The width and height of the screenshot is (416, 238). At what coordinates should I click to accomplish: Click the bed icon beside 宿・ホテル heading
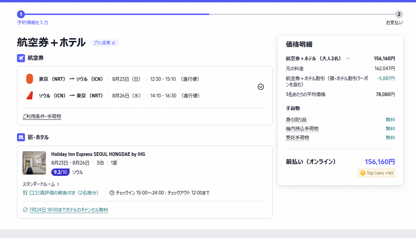(21, 137)
